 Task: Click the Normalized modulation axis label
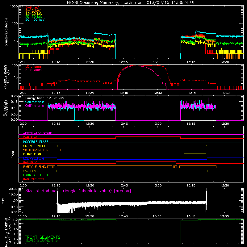[6, 108]
